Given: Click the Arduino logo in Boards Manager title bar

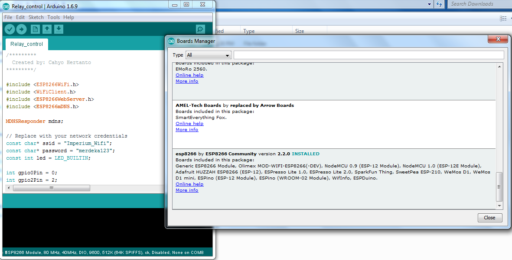Looking at the screenshot, I should click(171, 41).
